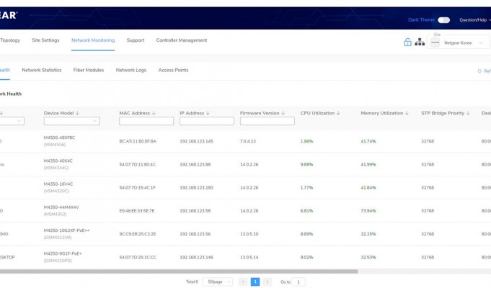Open the Question/Help menu
The image size is (491, 288).
474,20
